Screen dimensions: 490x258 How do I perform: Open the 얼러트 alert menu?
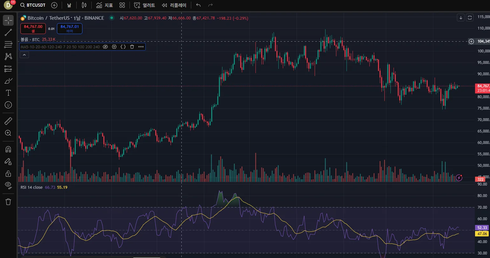pyautogui.click(x=144, y=5)
